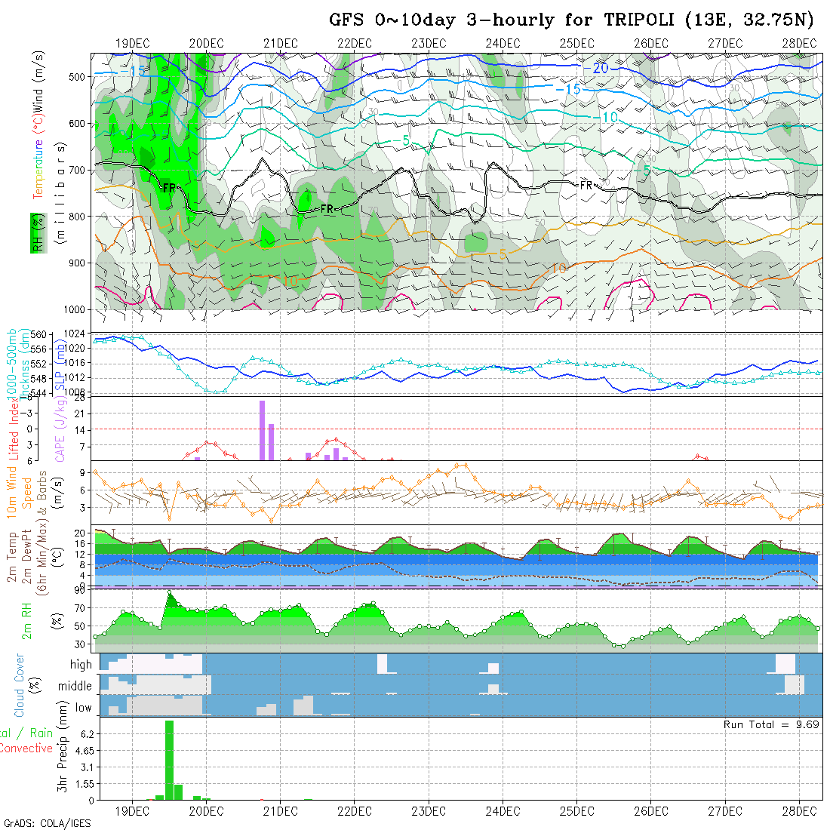Click the 'high' cloud cover row label
Screen dimensions: 830x830
coord(81,665)
